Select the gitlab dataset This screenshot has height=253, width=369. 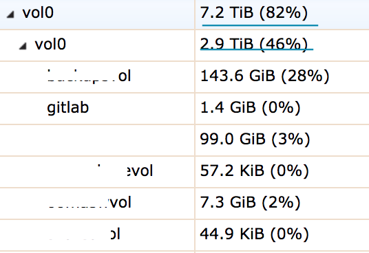click(x=67, y=108)
